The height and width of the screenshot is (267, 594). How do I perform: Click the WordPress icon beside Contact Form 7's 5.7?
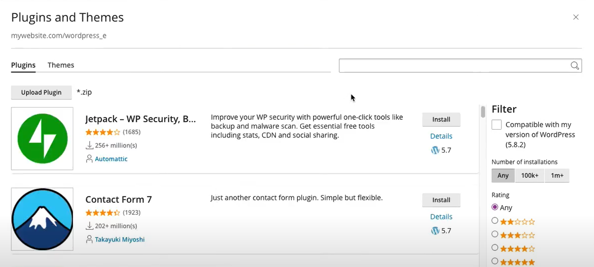[x=435, y=231]
